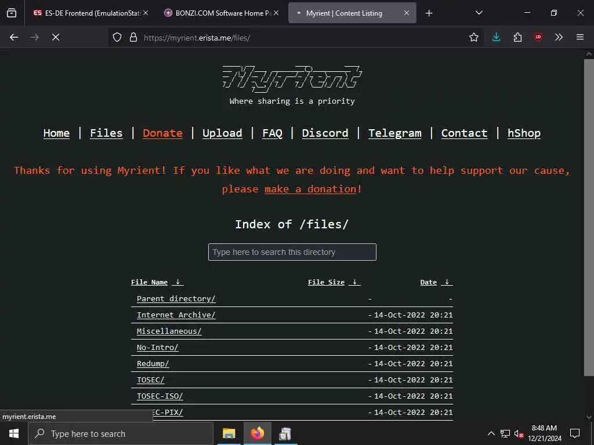Viewport: 594px width, 445px height.
Task: Open the hShop navigation link
Action: point(524,133)
